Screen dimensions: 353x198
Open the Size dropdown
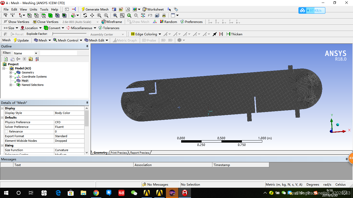click(11, 28)
